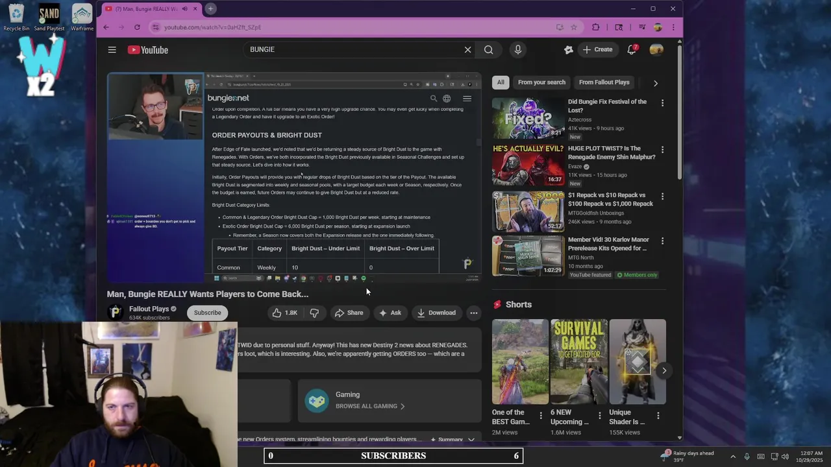Clear the BUNGIE search text

(467, 49)
